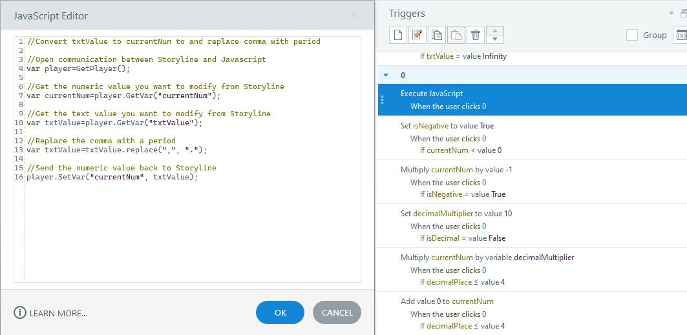This screenshot has width=687, height=335.
Task: Click isNegative variable in Set trigger
Action: pyautogui.click(x=430, y=126)
